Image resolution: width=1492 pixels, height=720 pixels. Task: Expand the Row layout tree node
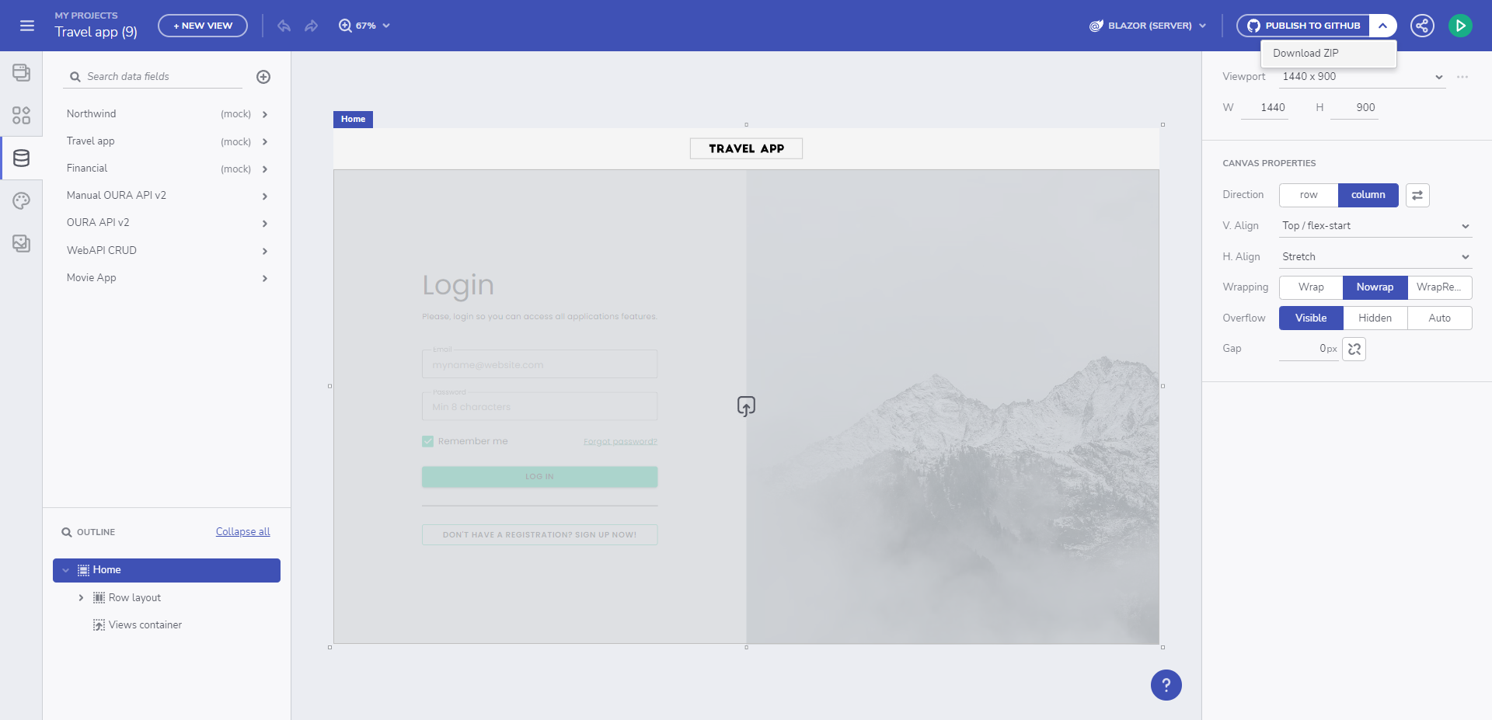(81, 598)
